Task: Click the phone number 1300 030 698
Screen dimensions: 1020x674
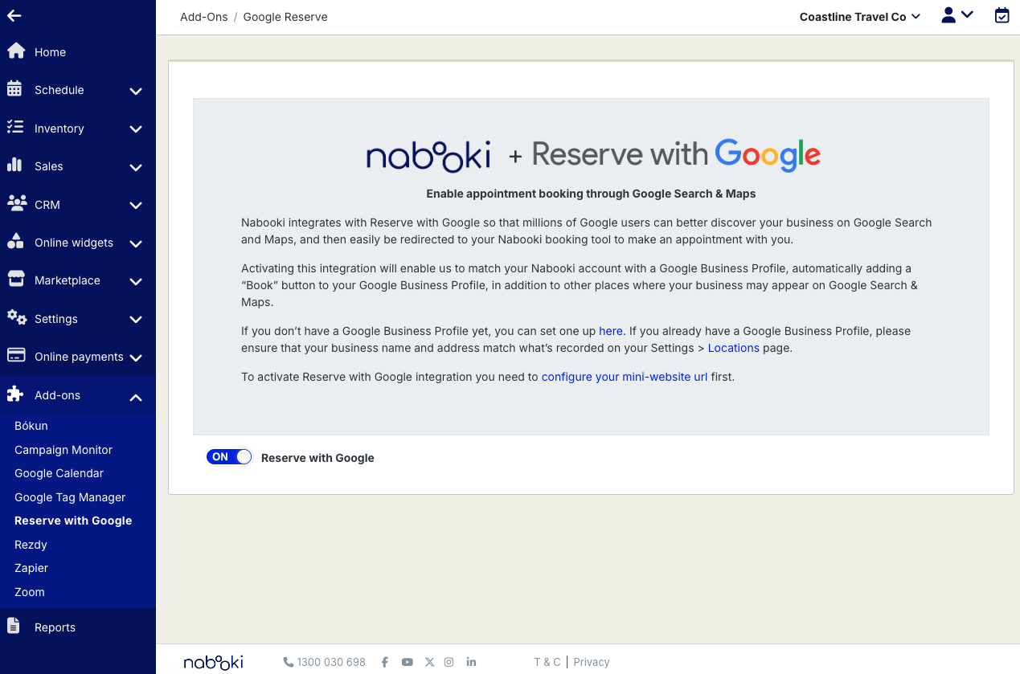Action: point(325,662)
